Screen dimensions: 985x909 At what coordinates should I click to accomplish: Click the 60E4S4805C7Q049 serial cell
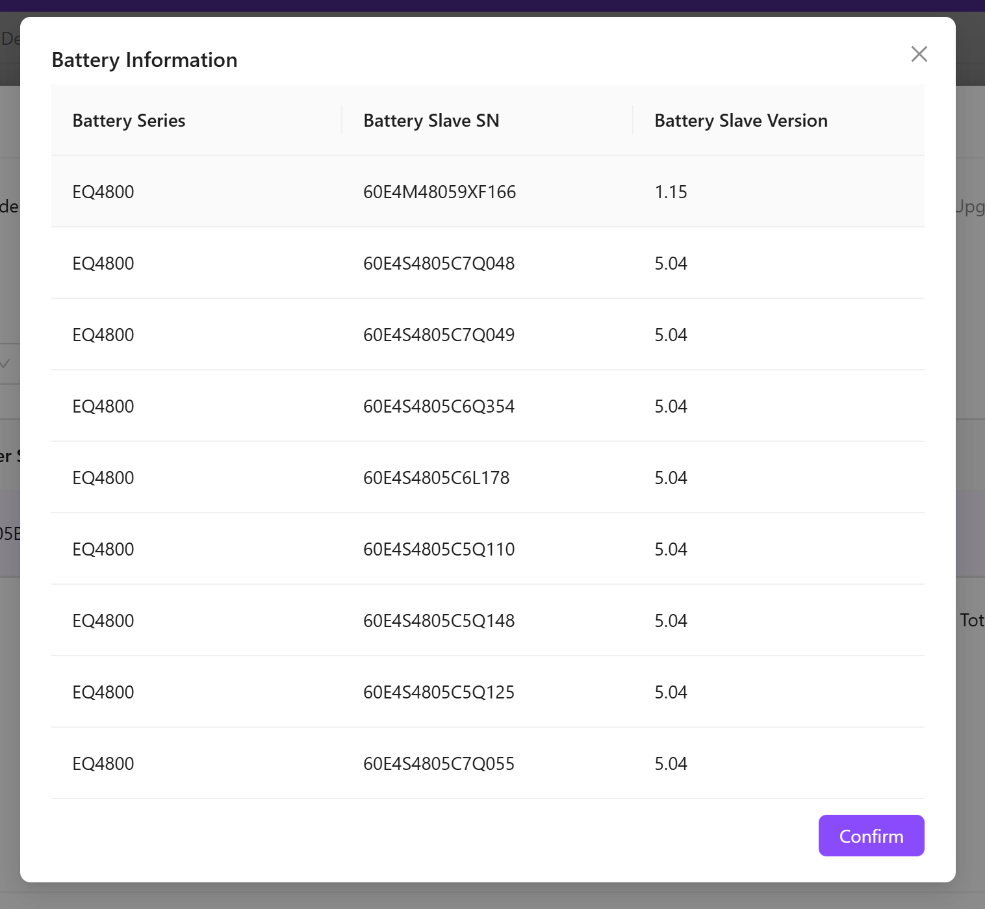(439, 335)
